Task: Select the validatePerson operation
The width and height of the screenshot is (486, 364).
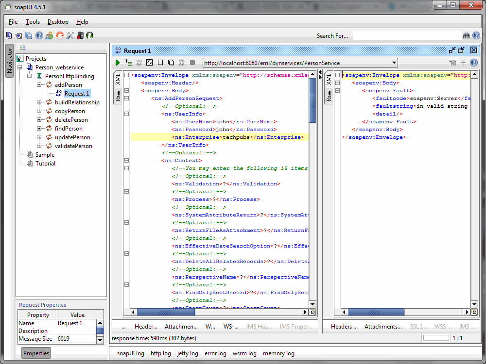Action: (x=73, y=146)
